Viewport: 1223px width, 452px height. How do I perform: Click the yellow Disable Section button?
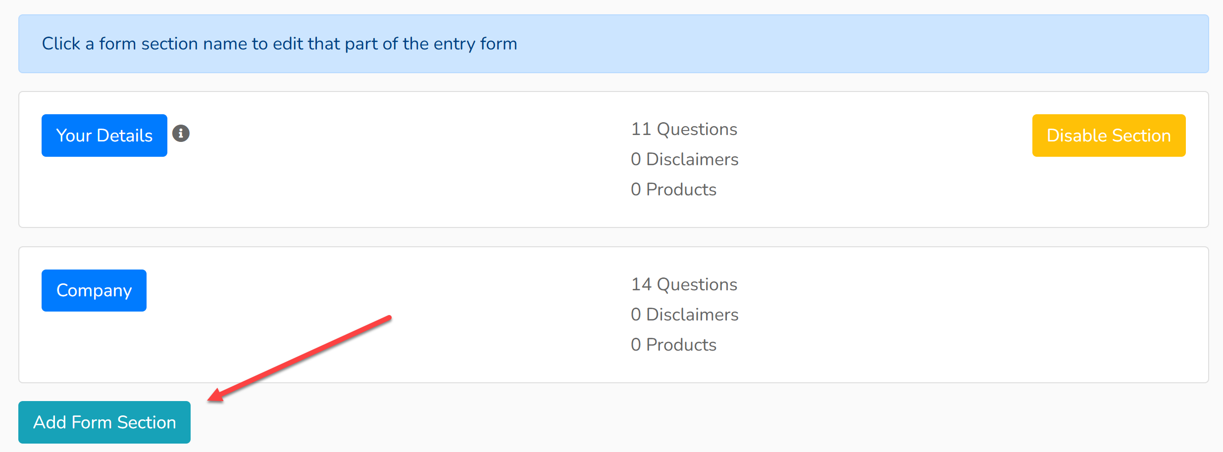tap(1109, 136)
